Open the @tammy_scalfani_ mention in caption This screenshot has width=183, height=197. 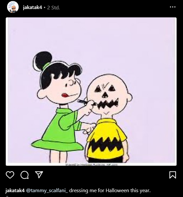(47, 191)
